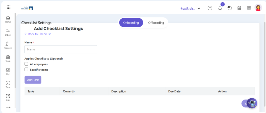Switch to the Offboarding tab
The width and height of the screenshot is (266, 113).
pos(156,23)
